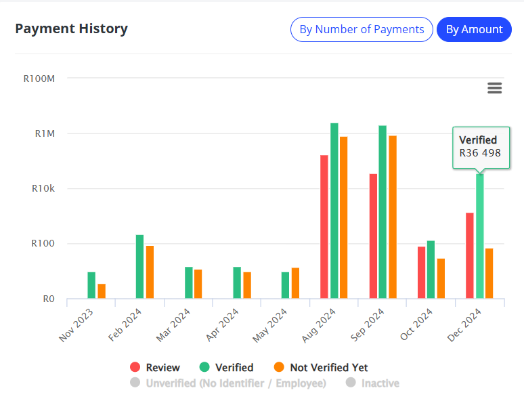Viewport: 524px width, 403px height.
Task: Select the By Amount view button
Action: 474,30
